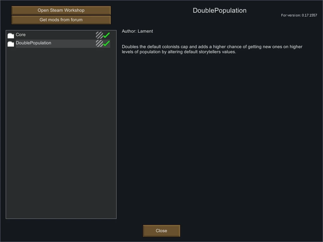Click the Get mods from forum button
323x242 pixels.
point(61,20)
